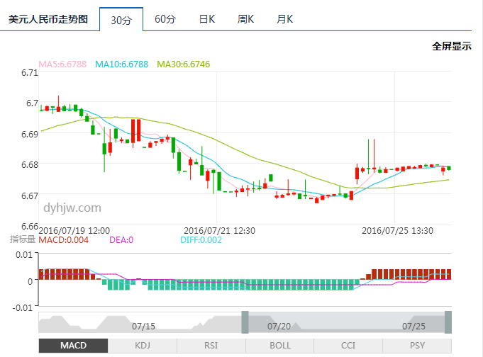Show the RSI indicator
Screen dimensions: 483x357
coord(211,345)
